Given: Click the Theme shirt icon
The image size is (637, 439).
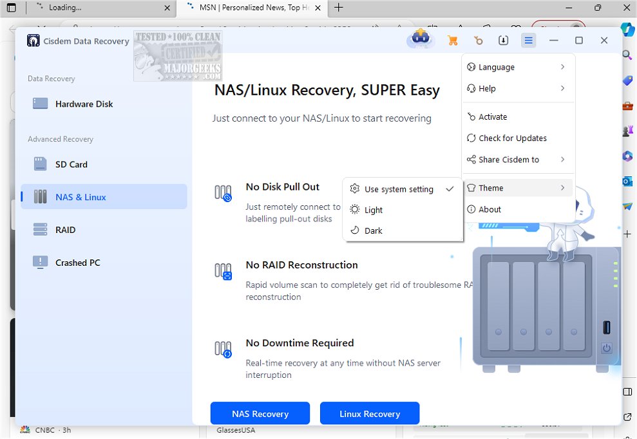Looking at the screenshot, I should click(471, 188).
